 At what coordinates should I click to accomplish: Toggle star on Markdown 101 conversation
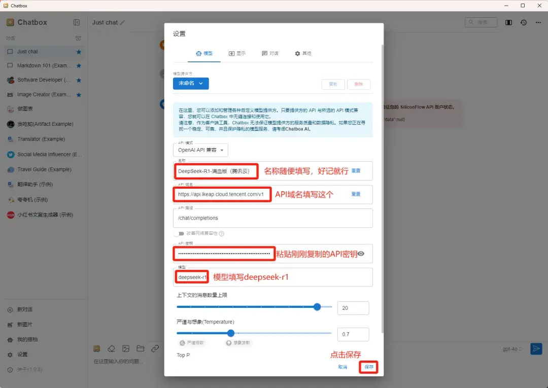click(79, 65)
